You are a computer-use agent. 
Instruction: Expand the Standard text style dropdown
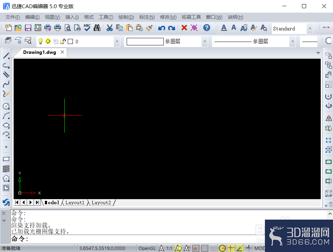point(310,29)
